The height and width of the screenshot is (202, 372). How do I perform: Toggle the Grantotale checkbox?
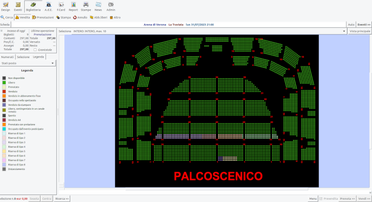coord(35,50)
